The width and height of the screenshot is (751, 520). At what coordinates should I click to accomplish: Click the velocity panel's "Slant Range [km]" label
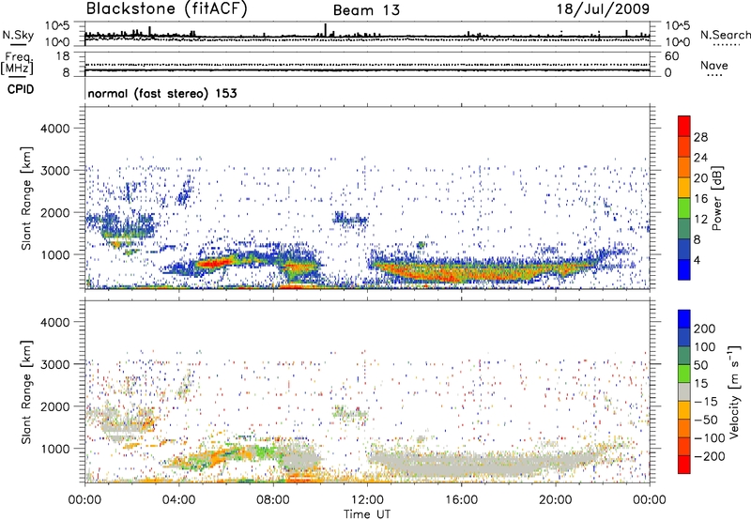pos(26,392)
